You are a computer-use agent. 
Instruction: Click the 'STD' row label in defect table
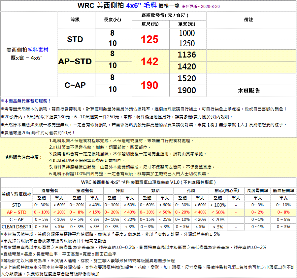pos(16,205)
